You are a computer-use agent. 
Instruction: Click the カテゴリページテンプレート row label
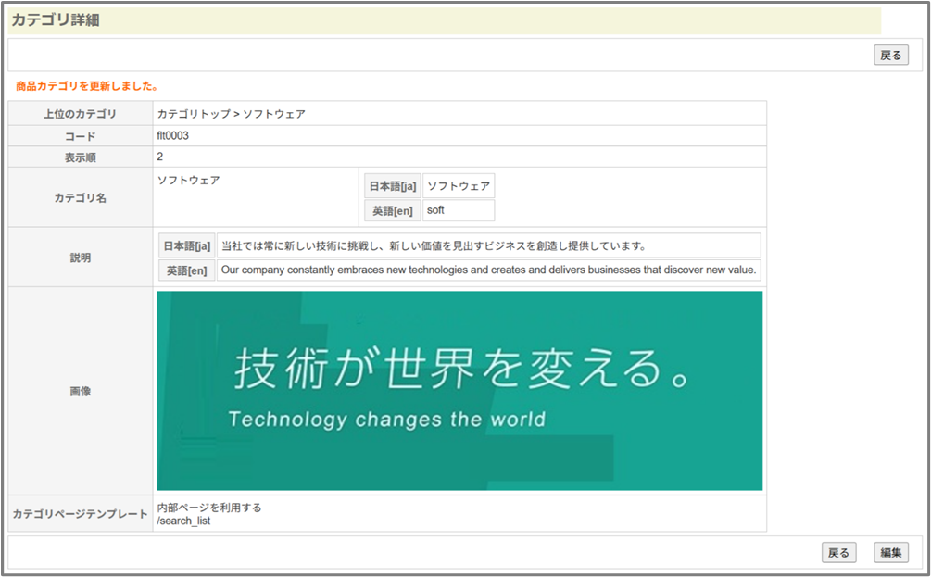click(x=81, y=514)
